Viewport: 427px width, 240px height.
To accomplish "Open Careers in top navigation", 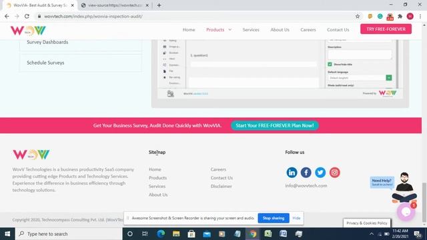I will pyautogui.click(x=308, y=29).
